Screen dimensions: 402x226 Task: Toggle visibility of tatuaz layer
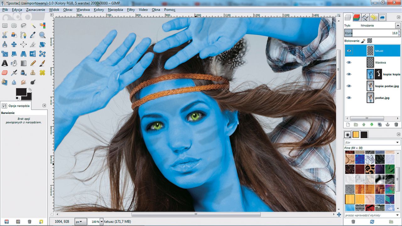coord(349,50)
